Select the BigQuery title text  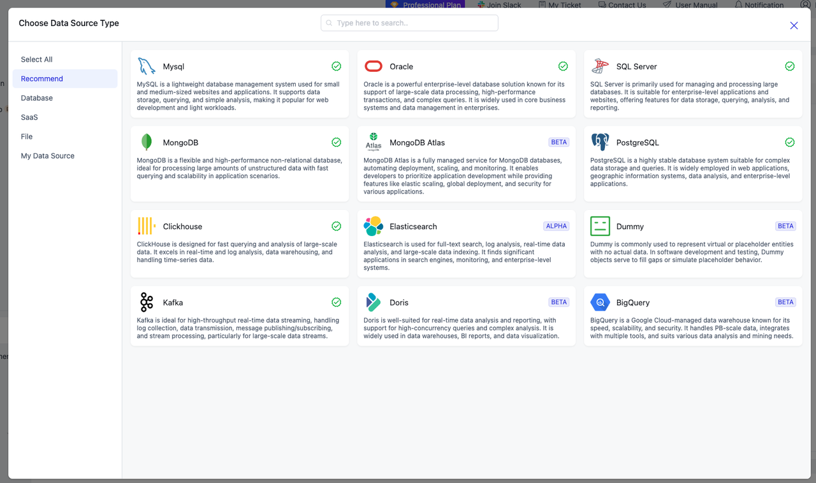pos(633,303)
